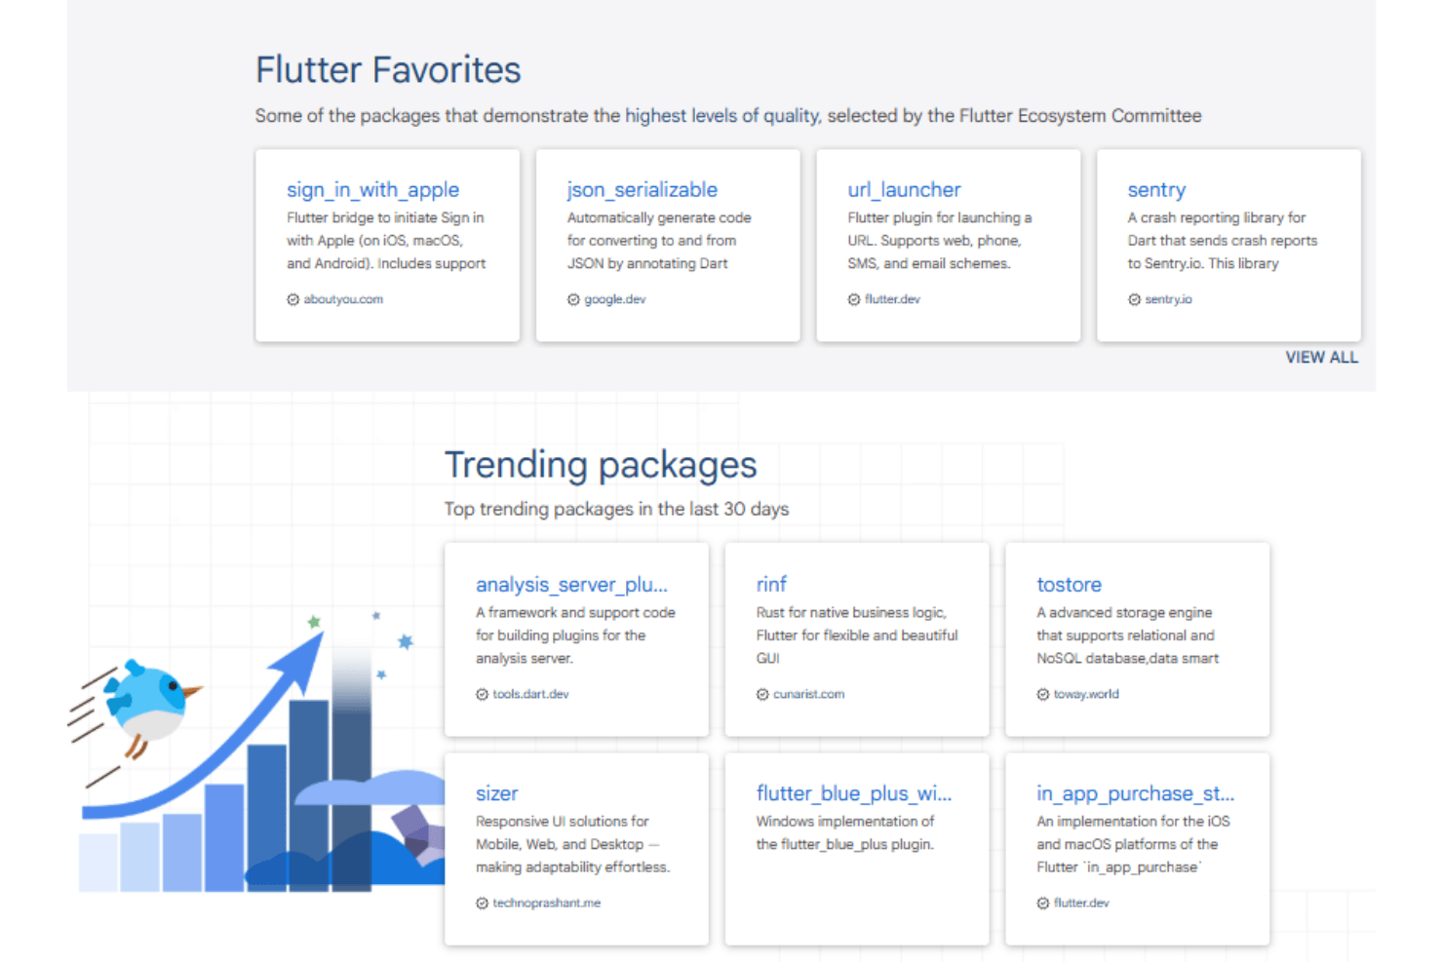Image resolution: width=1443 pixels, height=962 pixels.
Task: Open the in_app_purchase_st... package link
Action: pyautogui.click(x=1135, y=793)
